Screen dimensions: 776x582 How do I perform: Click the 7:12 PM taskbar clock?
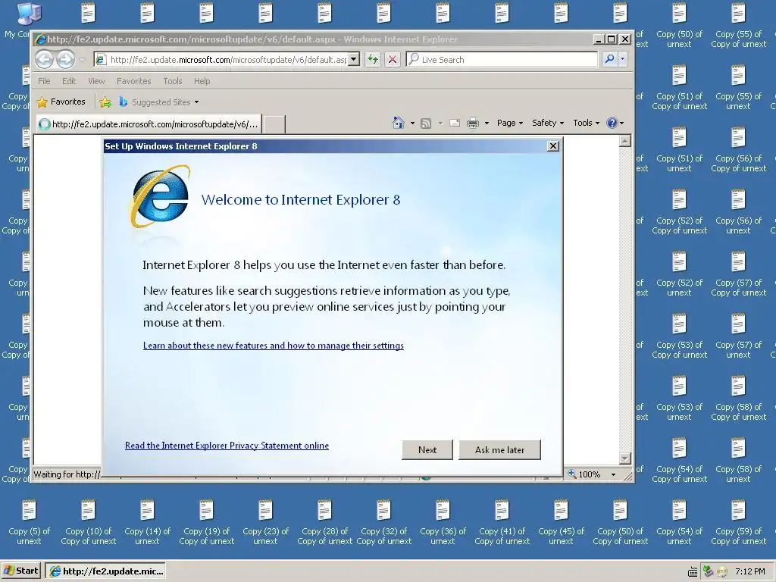coord(749,571)
